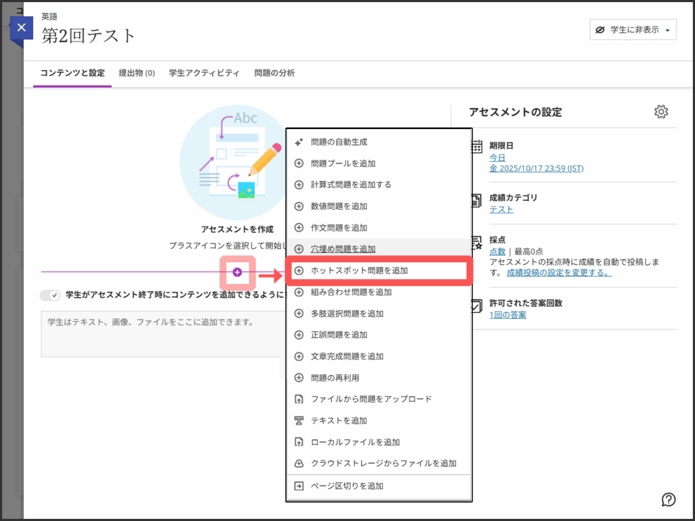This screenshot has height=521, width=695.
Task: Close the test panel with the X icon
Action: tap(22, 28)
